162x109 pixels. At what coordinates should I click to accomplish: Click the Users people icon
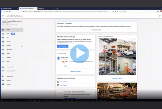point(3,62)
